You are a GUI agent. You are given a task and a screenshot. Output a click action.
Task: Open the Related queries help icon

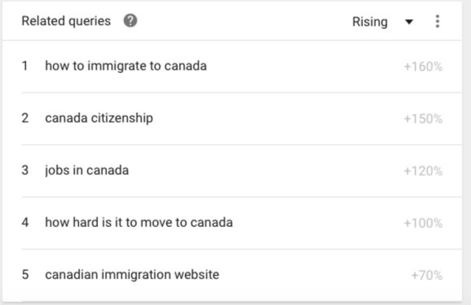pyautogui.click(x=130, y=21)
